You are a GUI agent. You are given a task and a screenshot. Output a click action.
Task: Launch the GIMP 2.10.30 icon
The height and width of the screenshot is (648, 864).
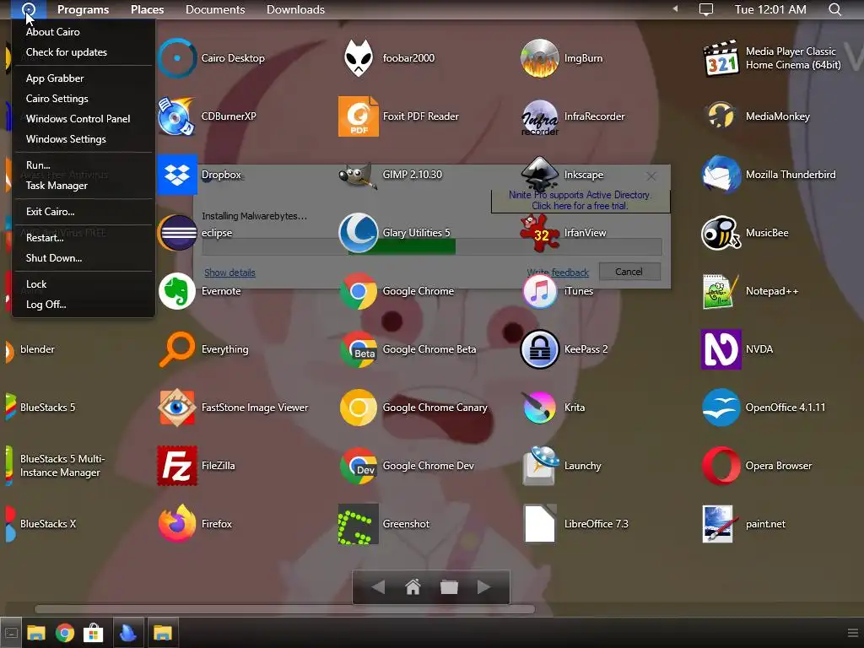pyautogui.click(x=358, y=175)
